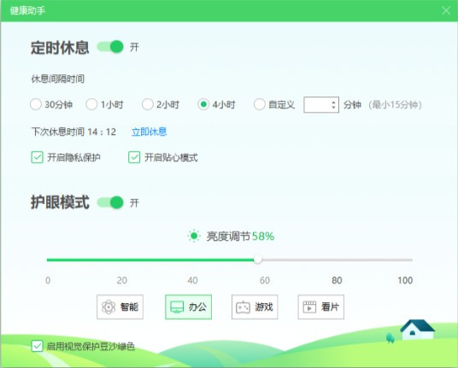Viewport: 458px width, 368px height.
Task: Uncheck 开启隐私保护 checkbox
Action: 37,157
